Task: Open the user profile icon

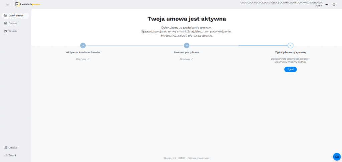Action: click(334, 5)
